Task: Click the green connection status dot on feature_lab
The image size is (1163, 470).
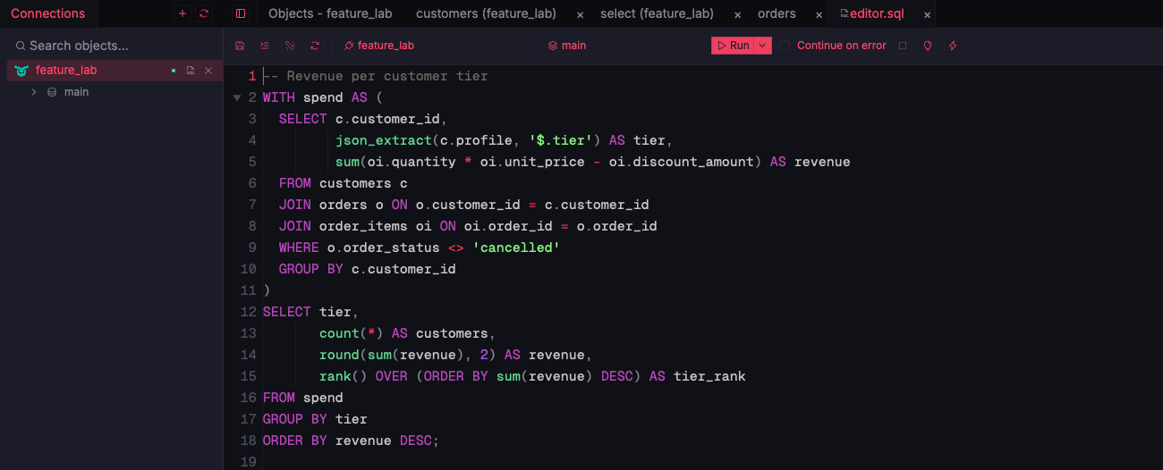Action: (174, 71)
